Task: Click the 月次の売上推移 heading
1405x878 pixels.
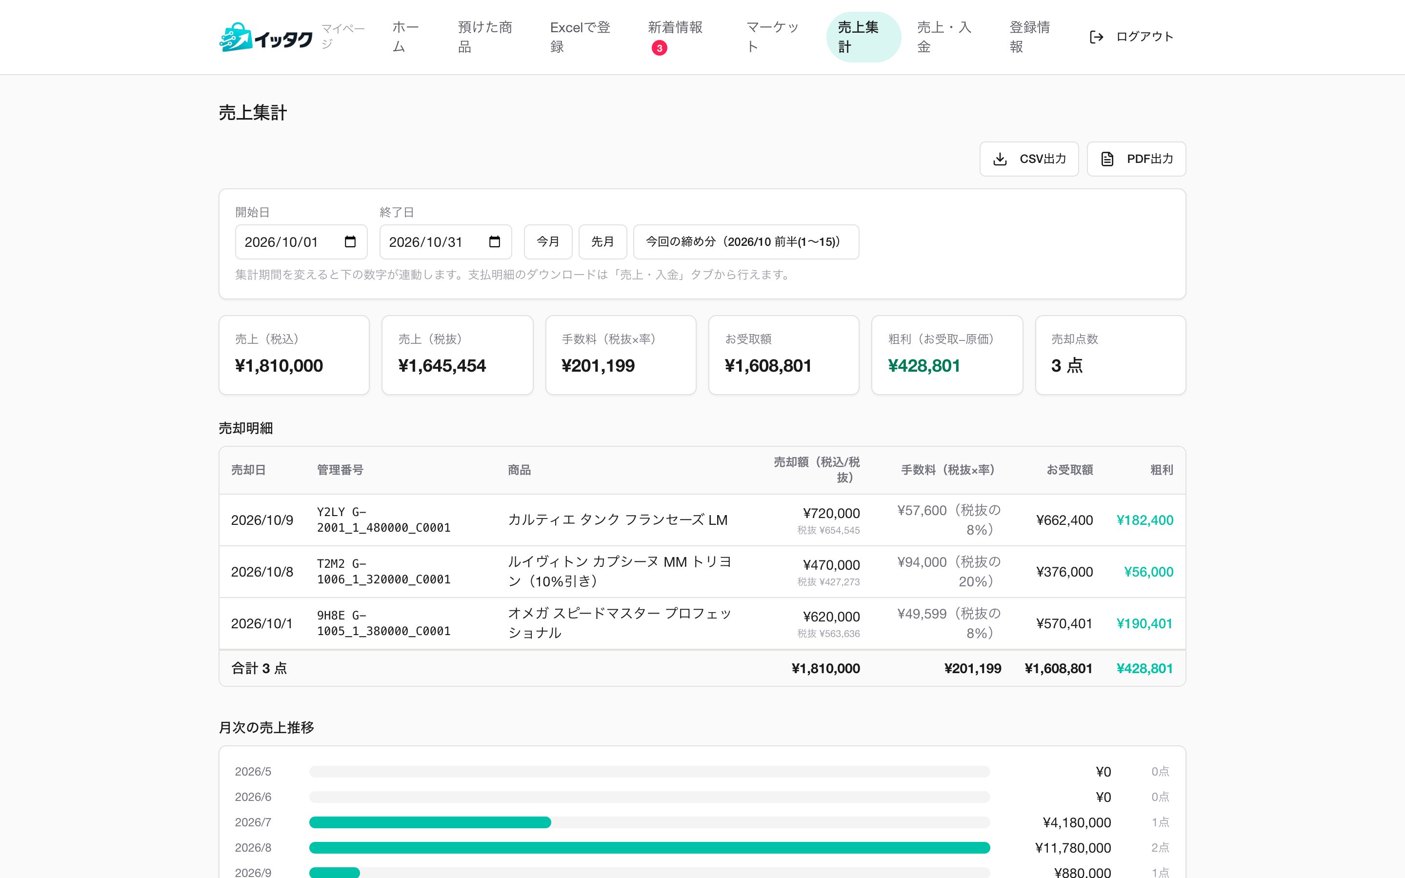Action: 266,727
